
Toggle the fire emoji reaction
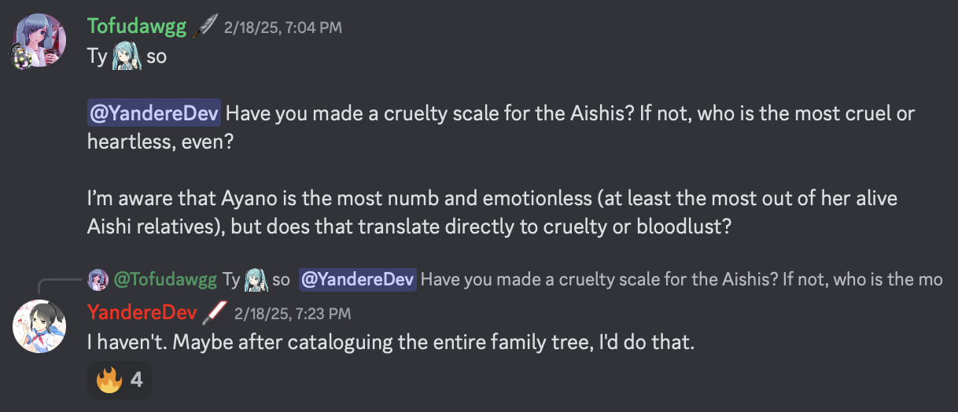click(119, 381)
